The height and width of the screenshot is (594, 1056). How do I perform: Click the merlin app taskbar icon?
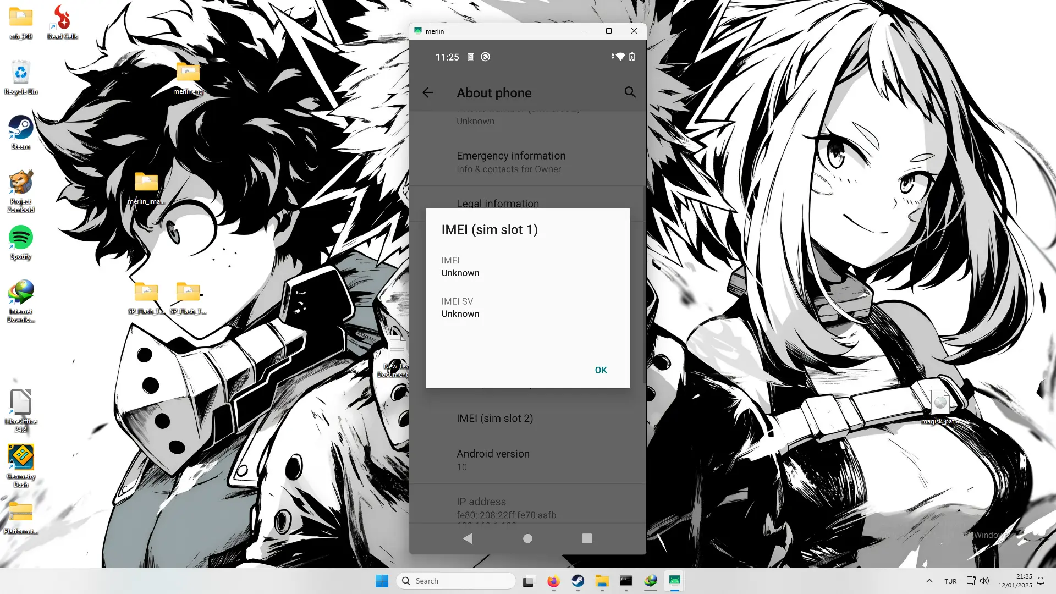674,581
